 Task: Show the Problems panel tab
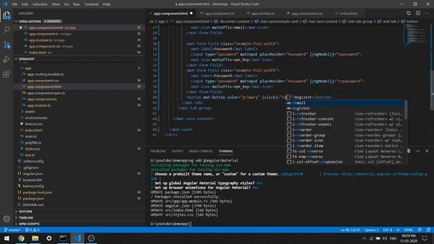pyautogui.click(x=158, y=151)
